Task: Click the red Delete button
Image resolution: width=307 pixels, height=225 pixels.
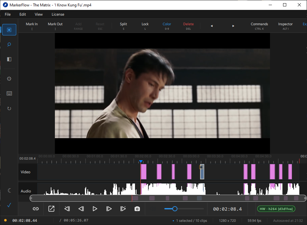Action: pyautogui.click(x=188, y=26)
